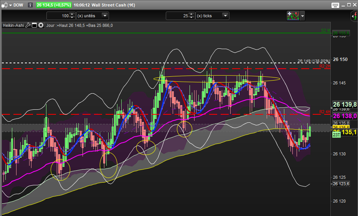The image size is (358, 216).
Task: Minimize the DOW chart window
Action: [343, 5]
